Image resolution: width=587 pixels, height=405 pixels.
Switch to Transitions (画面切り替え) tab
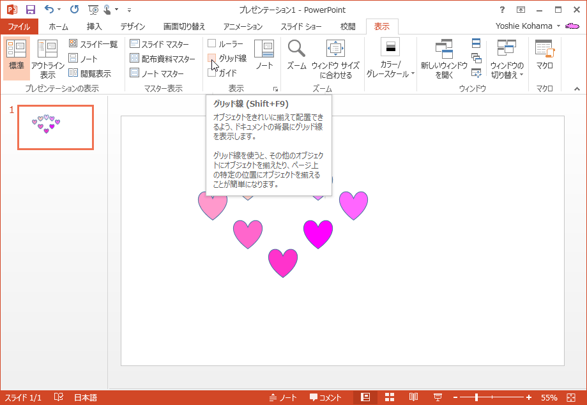[184, 27]
